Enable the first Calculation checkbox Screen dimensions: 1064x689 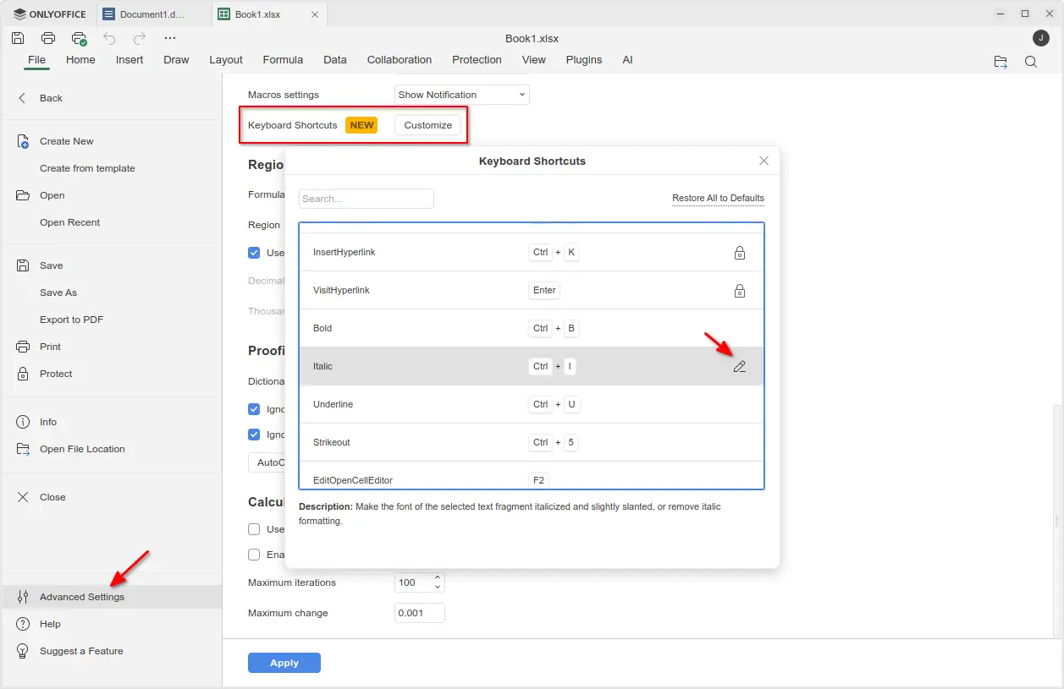click(254, 529)
